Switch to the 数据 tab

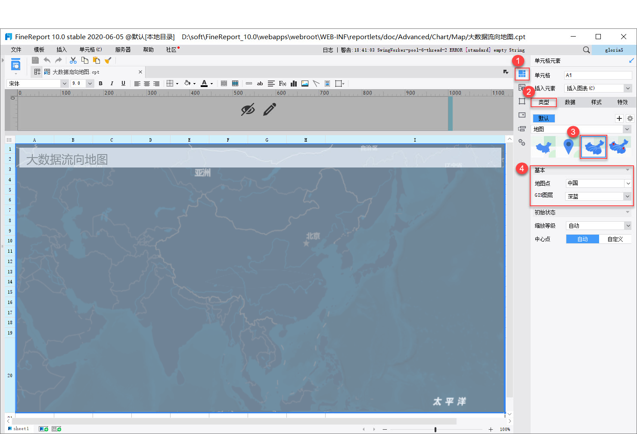[570, 102]
